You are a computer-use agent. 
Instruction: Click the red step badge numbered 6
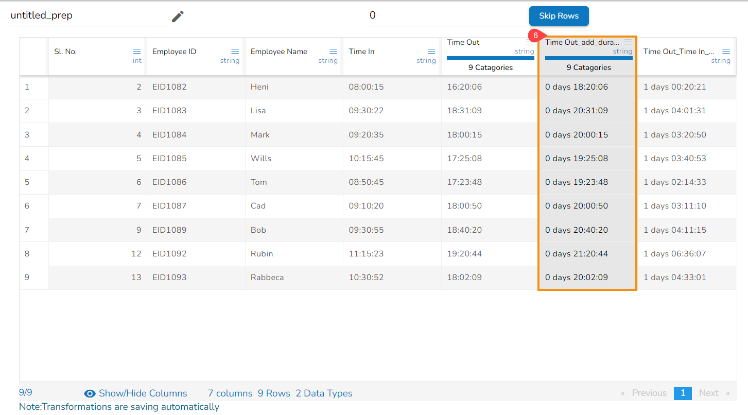(535, 36)
